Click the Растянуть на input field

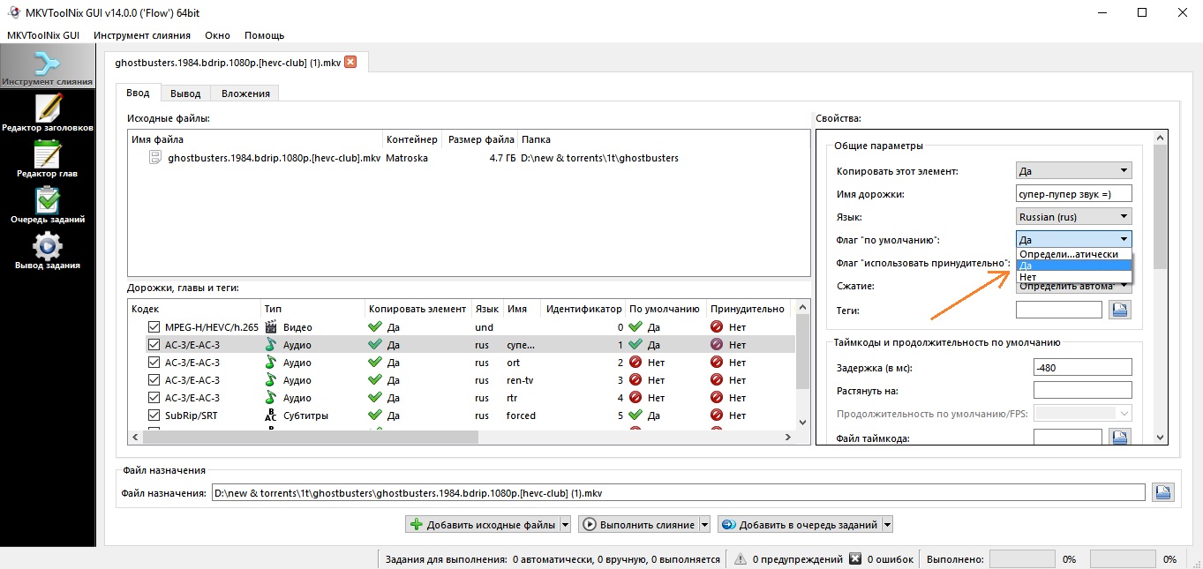1082,390
